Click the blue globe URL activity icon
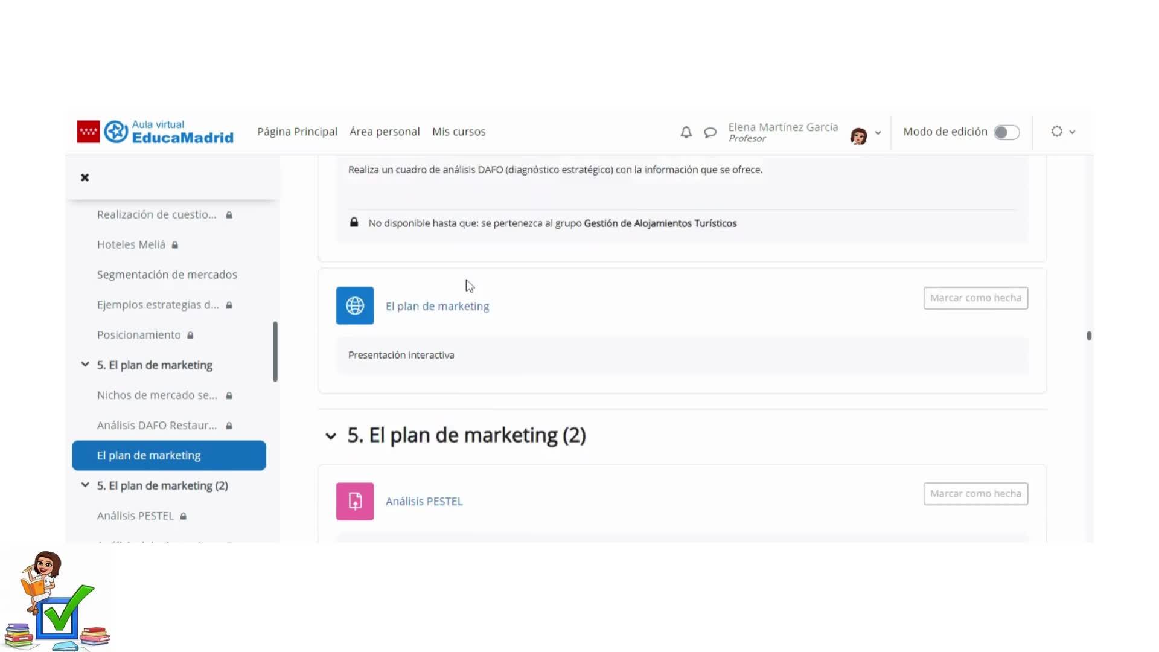 [x=355, y=305]
